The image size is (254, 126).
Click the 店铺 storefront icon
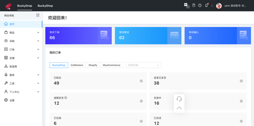pyautogui.click(x=6, y=58)
